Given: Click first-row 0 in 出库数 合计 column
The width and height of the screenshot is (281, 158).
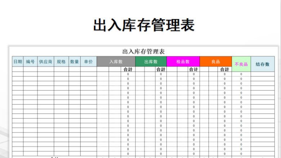Looking at the screenshot, I should [x=161, y=74].
